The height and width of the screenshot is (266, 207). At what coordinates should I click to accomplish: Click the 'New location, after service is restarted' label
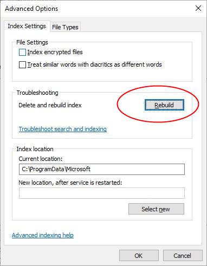click(x=70, y=183)
